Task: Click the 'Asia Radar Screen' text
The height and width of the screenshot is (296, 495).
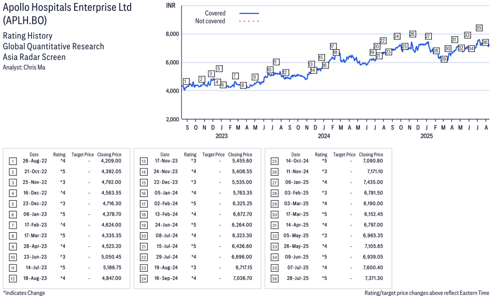Action: coord(34,57)
